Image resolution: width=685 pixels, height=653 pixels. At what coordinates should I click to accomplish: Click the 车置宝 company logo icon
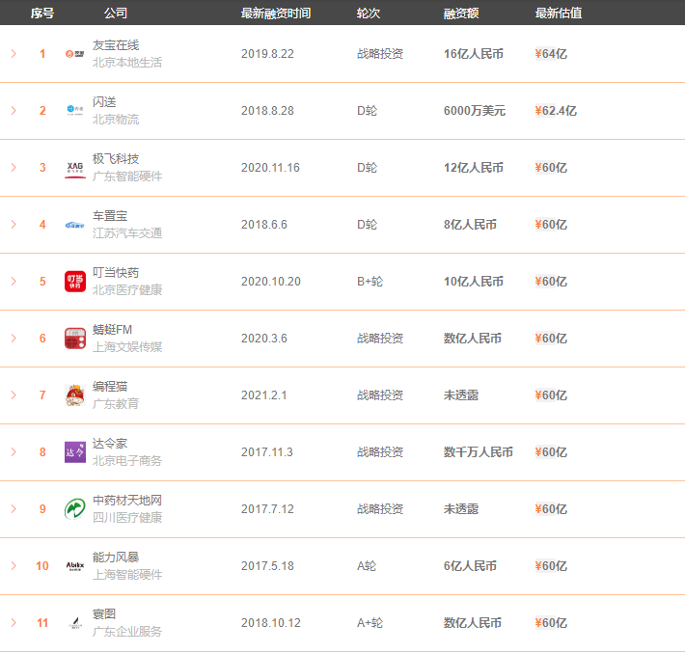[x=74, y=225]
